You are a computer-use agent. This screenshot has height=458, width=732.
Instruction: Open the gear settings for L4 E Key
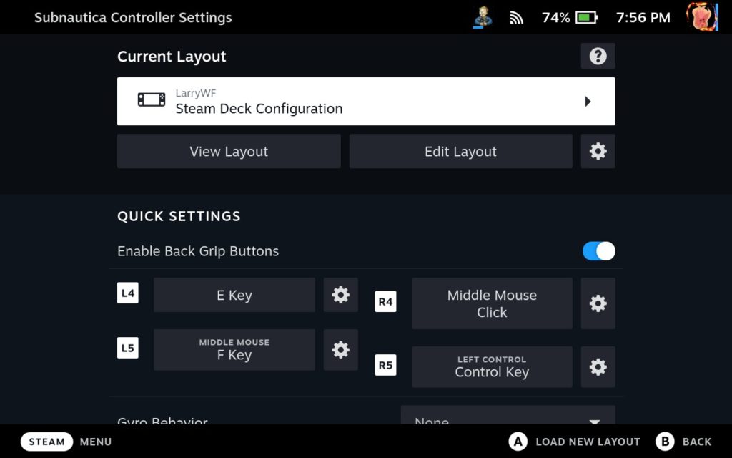coord(340,295)
